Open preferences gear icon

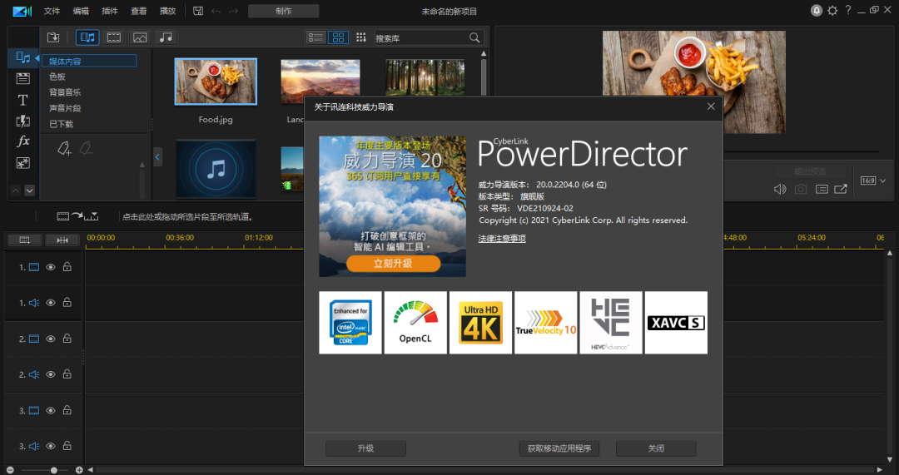coord(832,10)
